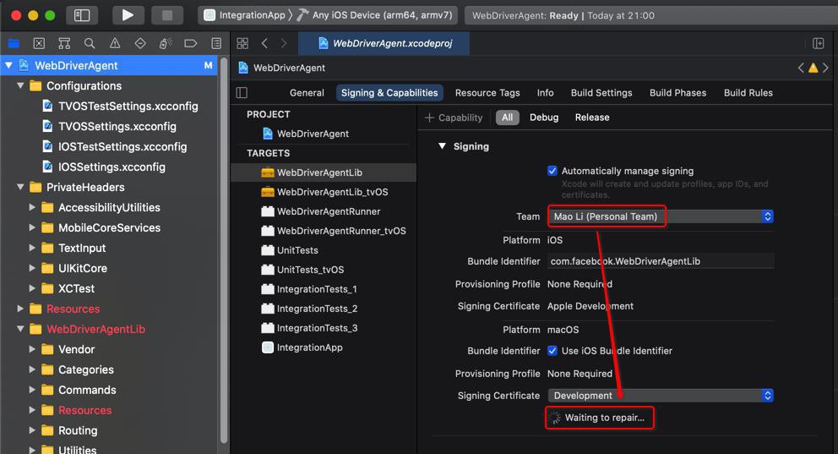
Task: Open the Team dropdown
Action: coord(661,216)
